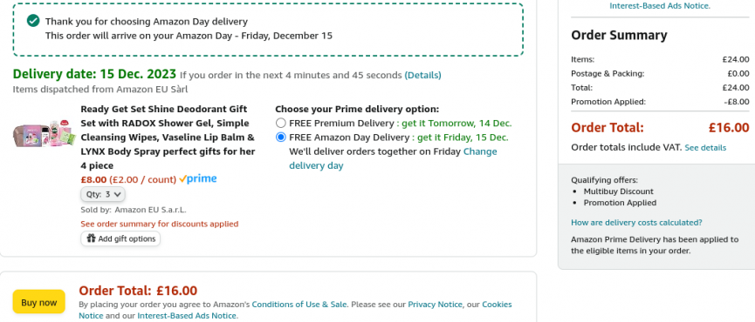Open See details for VAT
Screen dimensions: 755x322
[705, 147]
